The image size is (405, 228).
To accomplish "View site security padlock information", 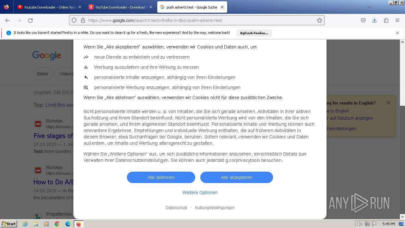I will coord(83,20).
